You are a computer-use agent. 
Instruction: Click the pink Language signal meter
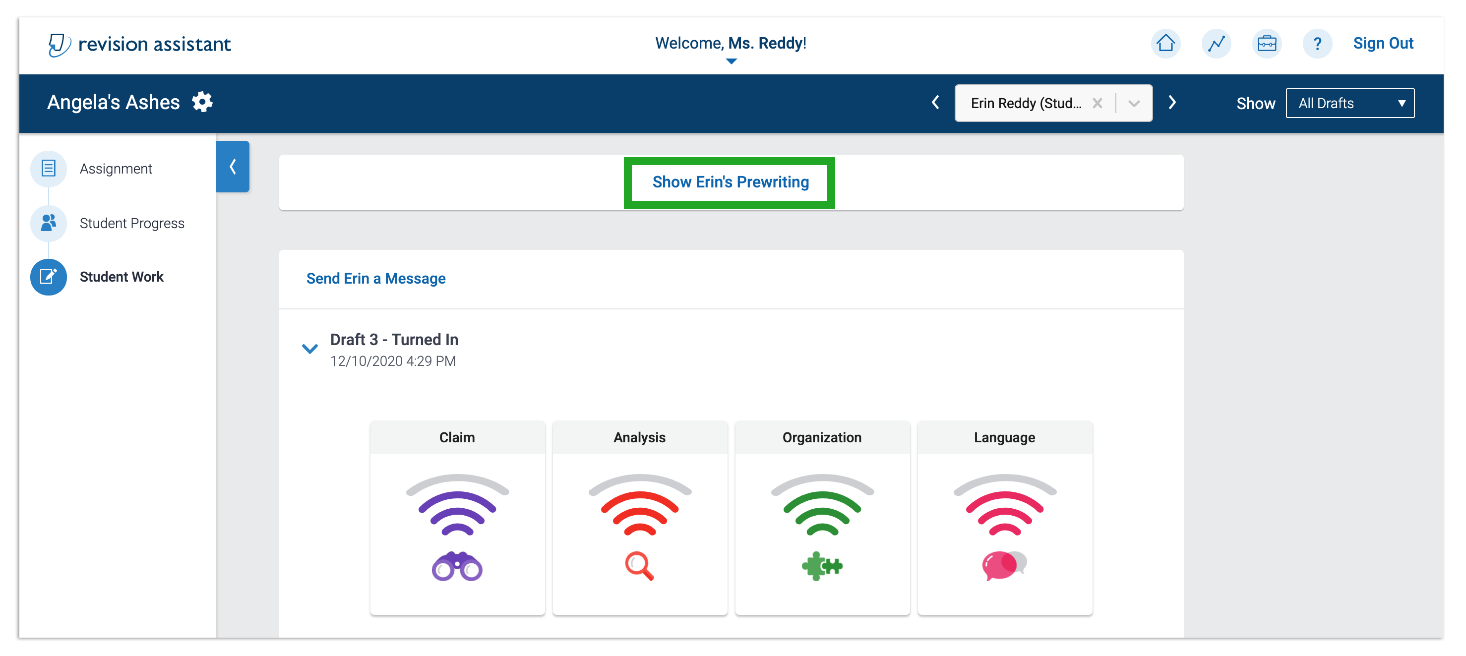tap(1004, 505)
